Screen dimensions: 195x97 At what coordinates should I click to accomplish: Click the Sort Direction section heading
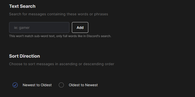(24, 56)
